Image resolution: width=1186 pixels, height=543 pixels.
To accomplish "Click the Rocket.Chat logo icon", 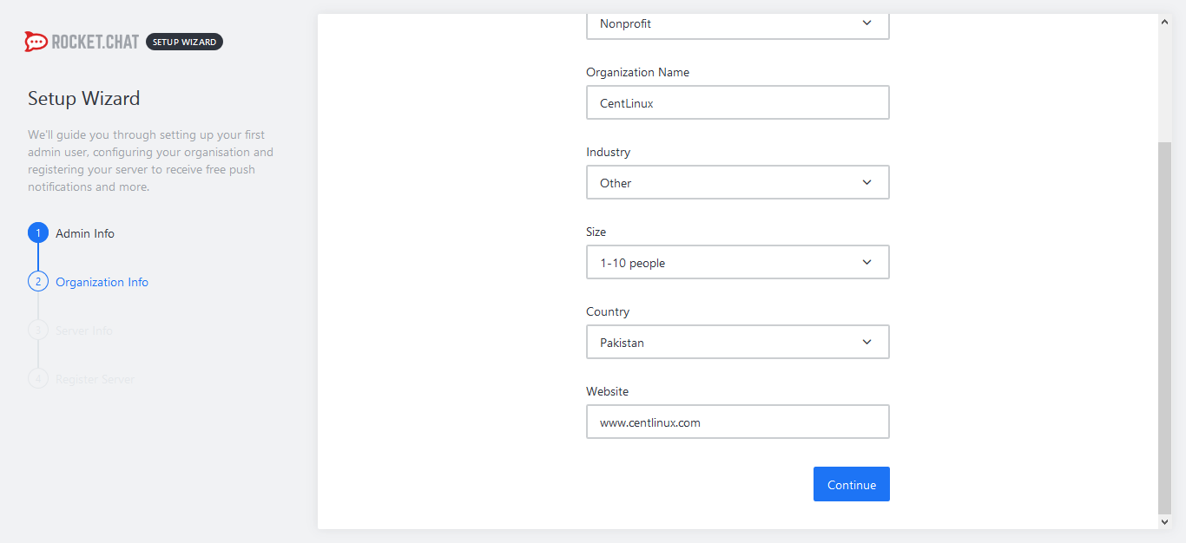I will pyautogui.click(x=36, y=42).
